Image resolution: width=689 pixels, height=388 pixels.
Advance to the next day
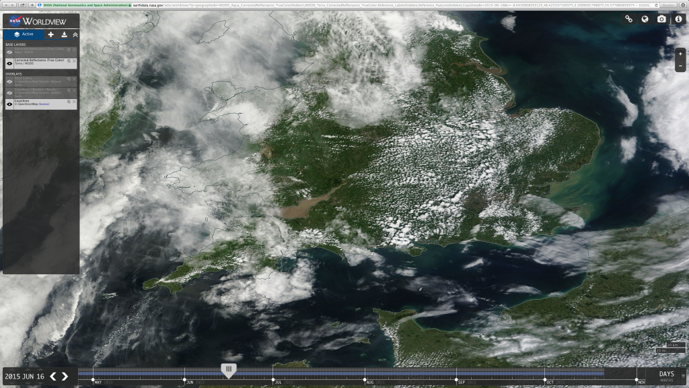65,376
